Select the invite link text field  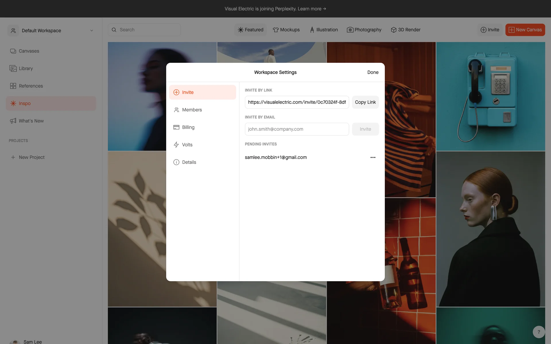296,102
